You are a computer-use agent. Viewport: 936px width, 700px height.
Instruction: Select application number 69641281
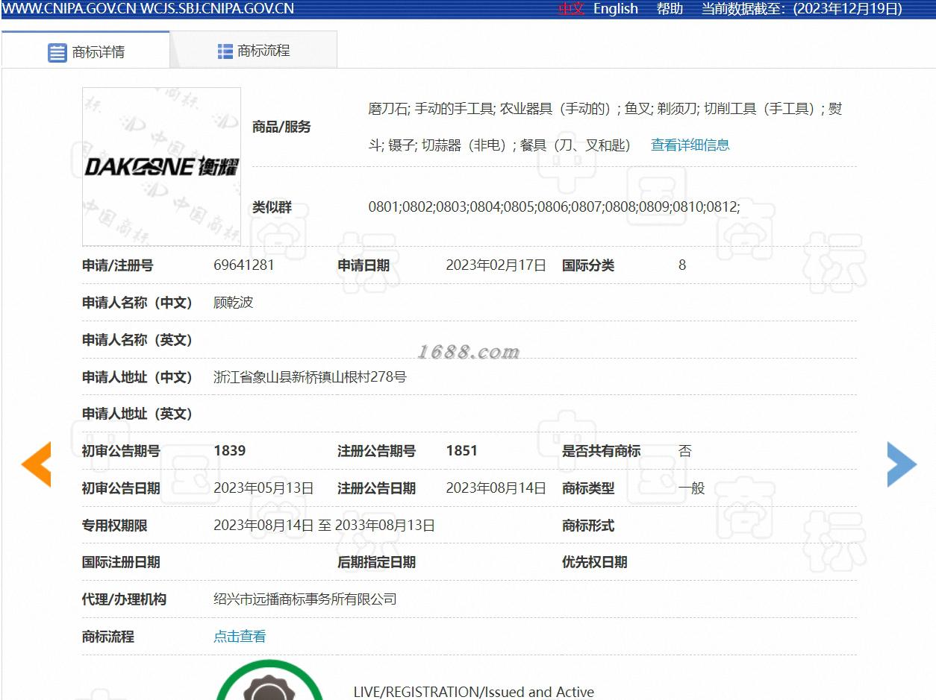click(243, 265)
